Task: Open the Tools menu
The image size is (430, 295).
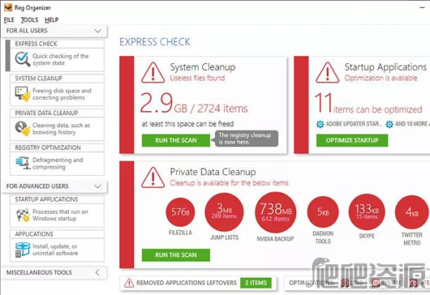Action: pos(29,19)
